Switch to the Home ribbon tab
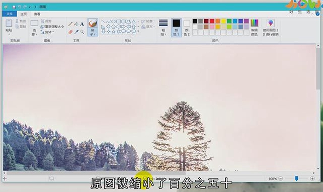This screenshot has width=323, height=192. pos(23,14)
